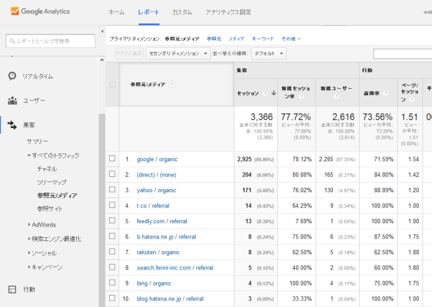This screenshot has width=432, height=307.
Task: Switch to the カスタム tab
Action: (x=182, y=12)
